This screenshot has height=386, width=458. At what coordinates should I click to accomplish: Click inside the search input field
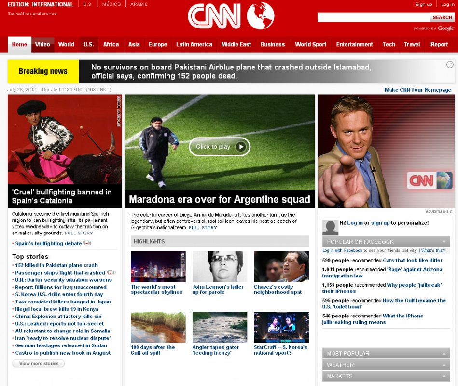pos(372,17)
